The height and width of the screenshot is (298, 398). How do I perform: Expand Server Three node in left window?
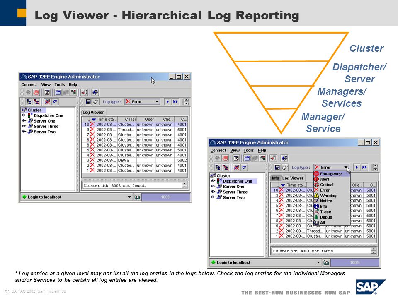pos(24,126)
